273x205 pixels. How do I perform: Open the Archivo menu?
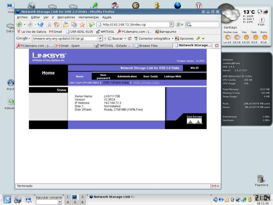click(x=22, y=17)
